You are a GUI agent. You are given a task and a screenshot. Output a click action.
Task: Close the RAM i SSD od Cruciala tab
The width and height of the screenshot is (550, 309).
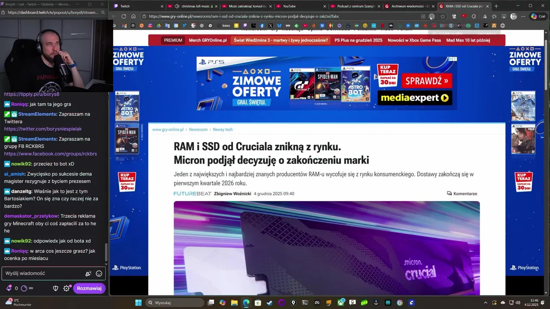[x=487, y=6]
